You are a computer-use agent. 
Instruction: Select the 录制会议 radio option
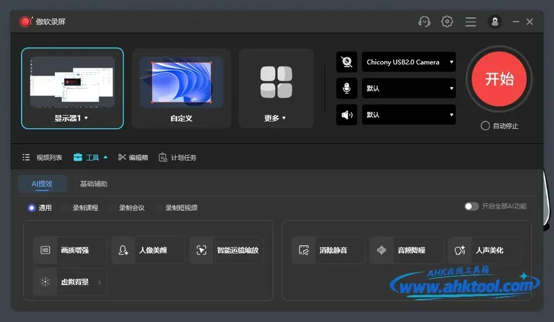tap(111, 208)
